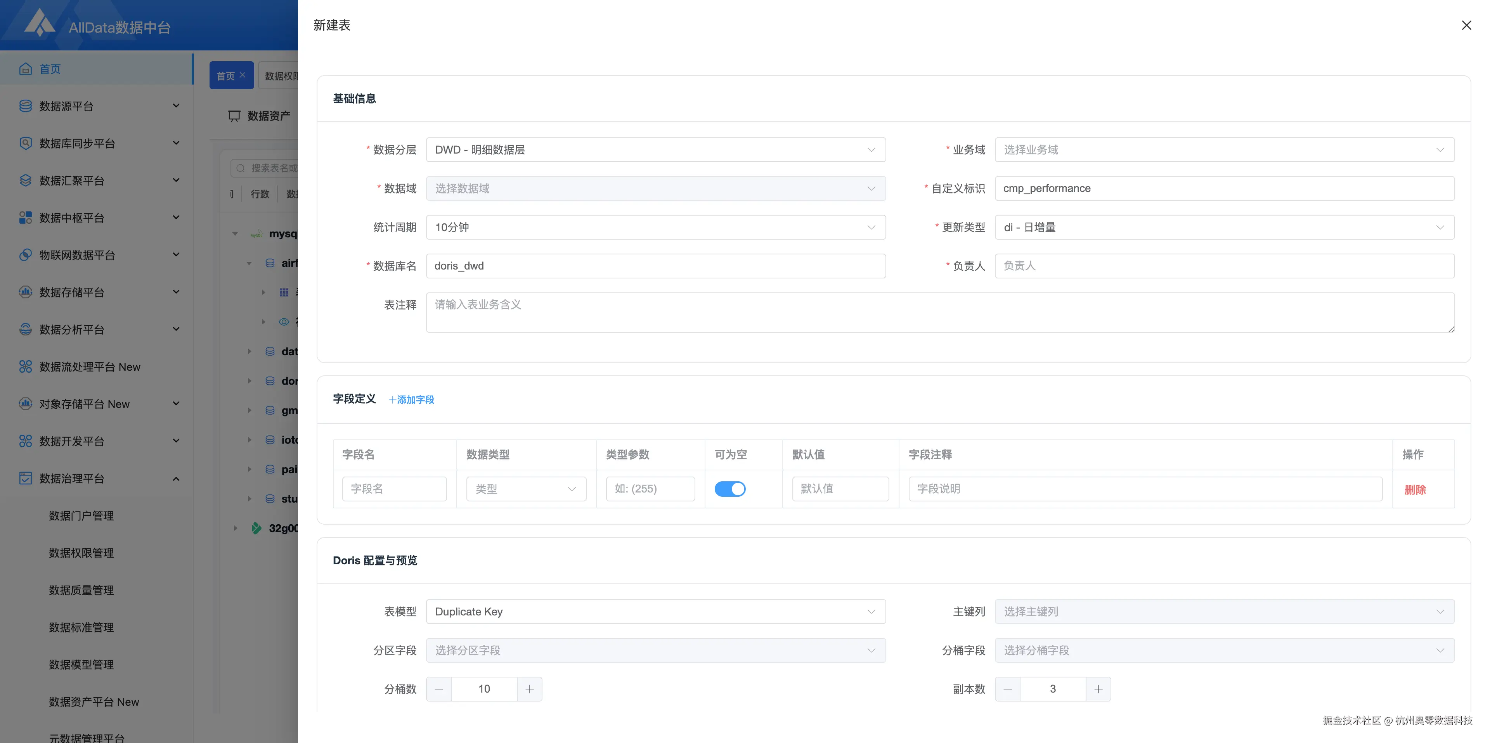This screenshot has height=743, width=1490.
Task: Open 数据质量管理 from the sidebar menu
Action: click(81, 590)
